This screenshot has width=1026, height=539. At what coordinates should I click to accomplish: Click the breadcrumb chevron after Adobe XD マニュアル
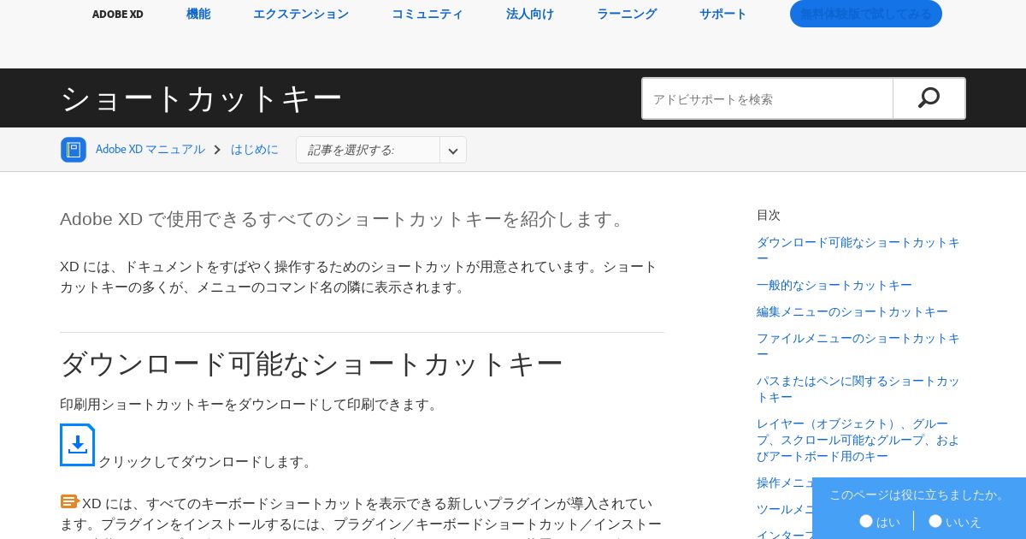(217, 150)
